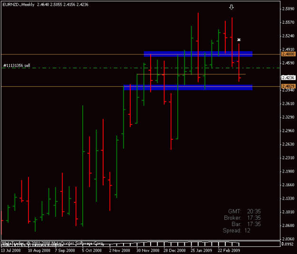Click the 5 Oct 2008 date label
This screenshot has width=297, height=254.
pos(92,251)
